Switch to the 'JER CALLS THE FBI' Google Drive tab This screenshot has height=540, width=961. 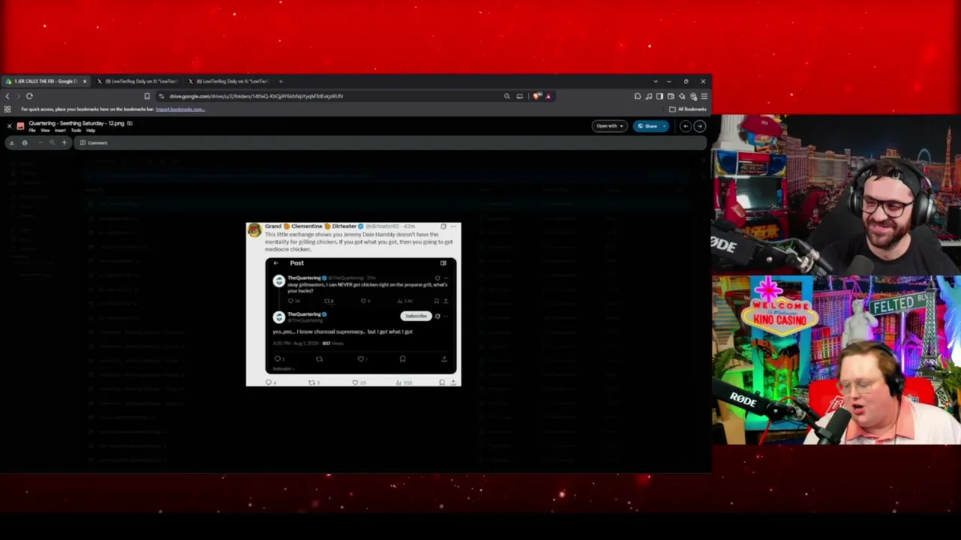coord(45,81)
